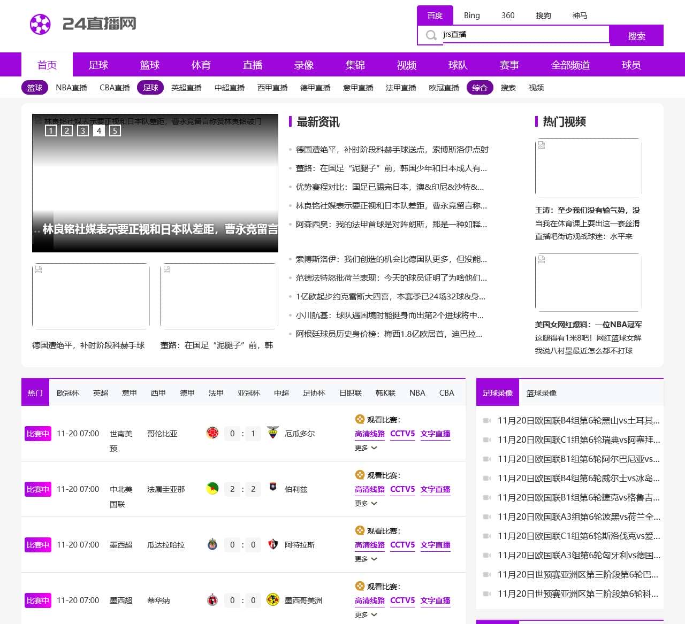
Task: Click the Atlas team badge icon
Action: point(273,544)
